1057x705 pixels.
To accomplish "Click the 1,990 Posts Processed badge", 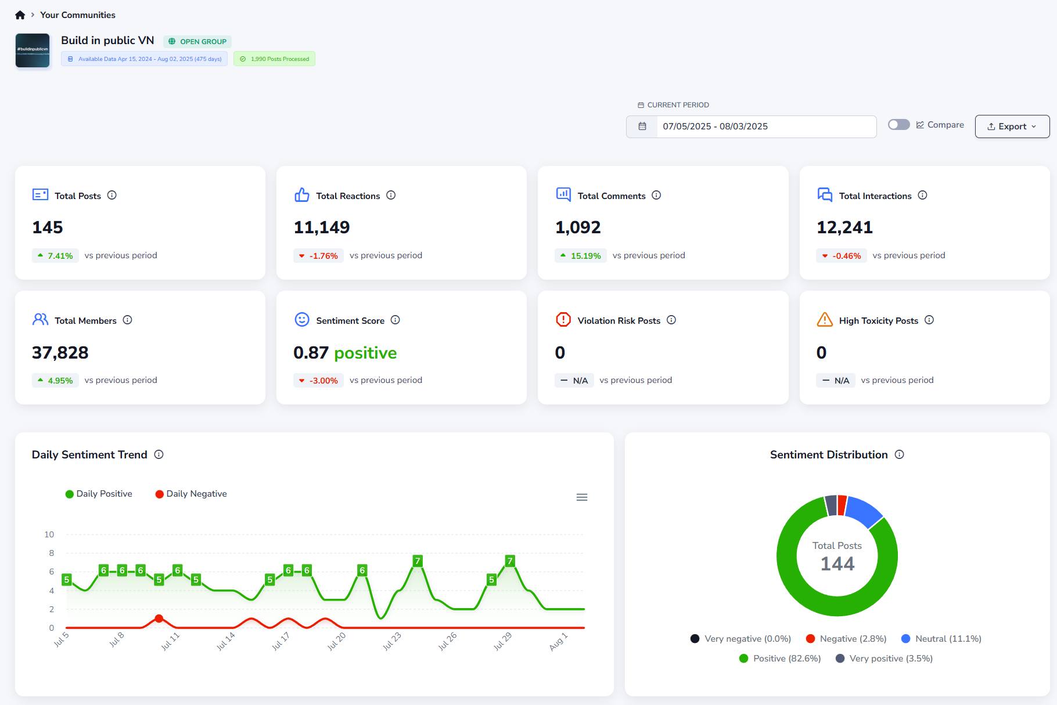I will [x=274, y=59].
